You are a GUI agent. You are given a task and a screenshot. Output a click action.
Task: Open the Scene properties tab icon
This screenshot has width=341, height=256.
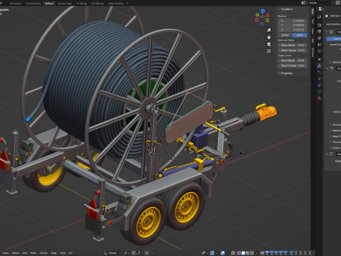coord(319,44)
